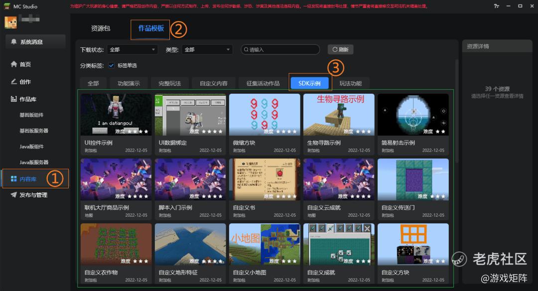Open the 自定义成就 thumbnail
538x291 pixels.
click(339, 244)
